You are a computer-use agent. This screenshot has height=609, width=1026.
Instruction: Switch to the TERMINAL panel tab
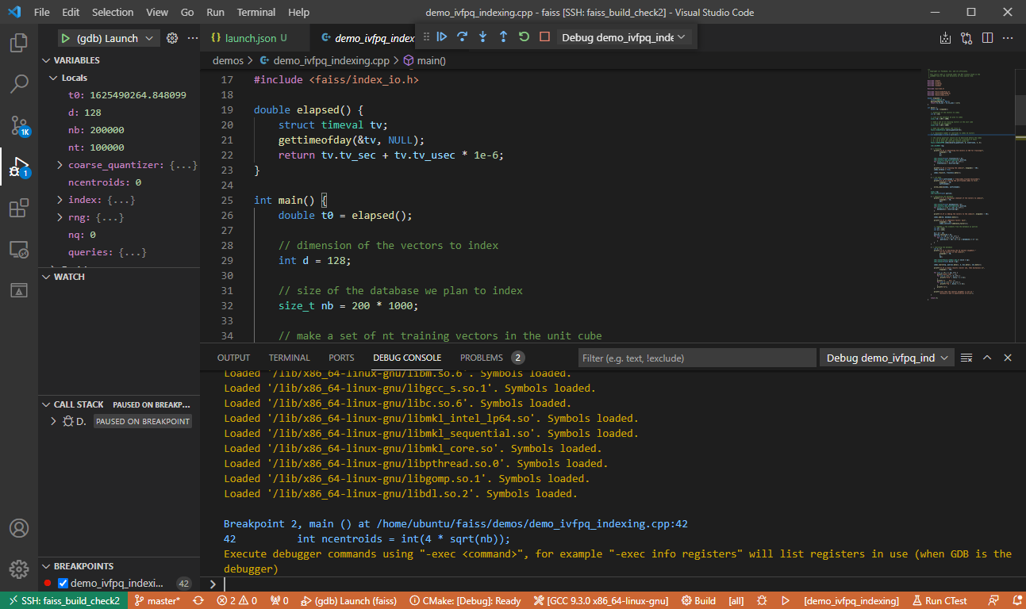pos(289,358)
